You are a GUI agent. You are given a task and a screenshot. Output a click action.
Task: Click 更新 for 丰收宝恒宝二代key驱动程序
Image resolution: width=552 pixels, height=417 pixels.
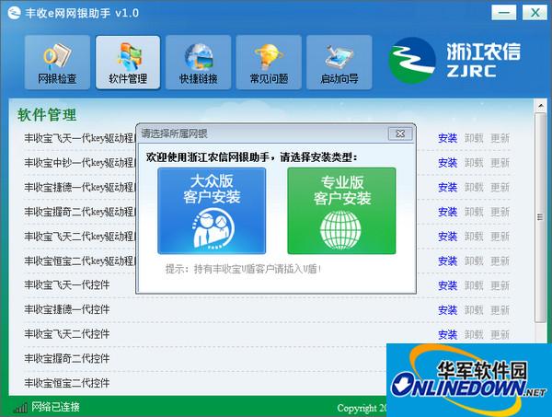click(500, 261)
